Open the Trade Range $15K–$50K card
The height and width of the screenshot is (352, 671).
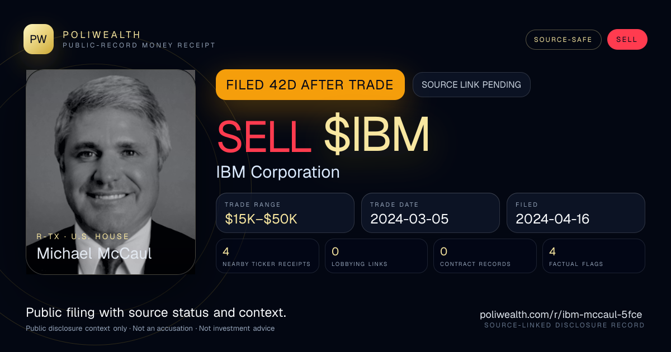click(x=285, y=213)
